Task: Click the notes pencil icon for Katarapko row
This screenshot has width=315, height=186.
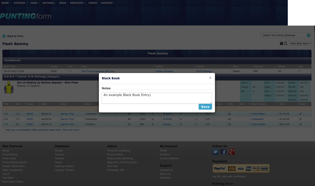Action: click(x=300, y=119)
